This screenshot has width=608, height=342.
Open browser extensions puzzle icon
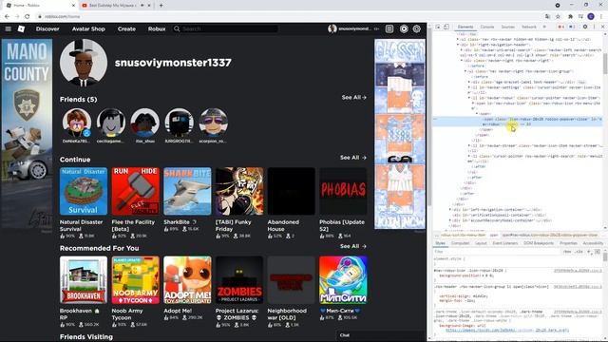[x=570, y=16]
